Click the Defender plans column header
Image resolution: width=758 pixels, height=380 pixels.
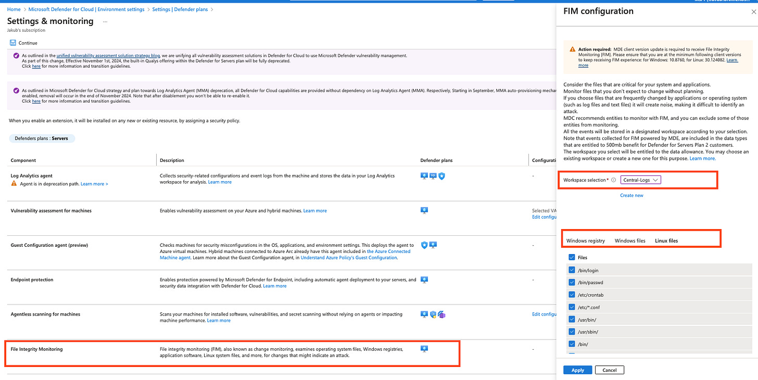point(436,160)
